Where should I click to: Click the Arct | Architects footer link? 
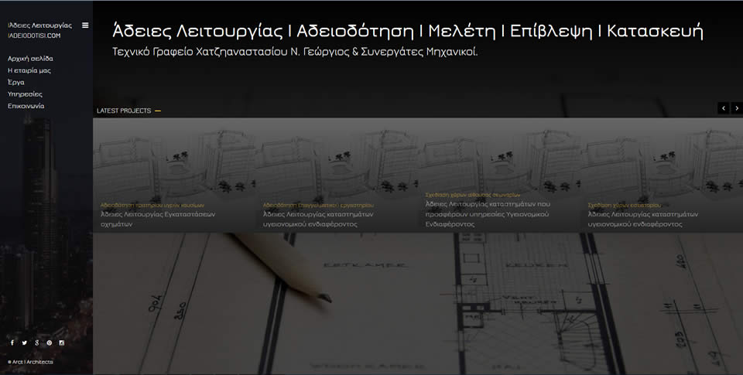(31, 362)
